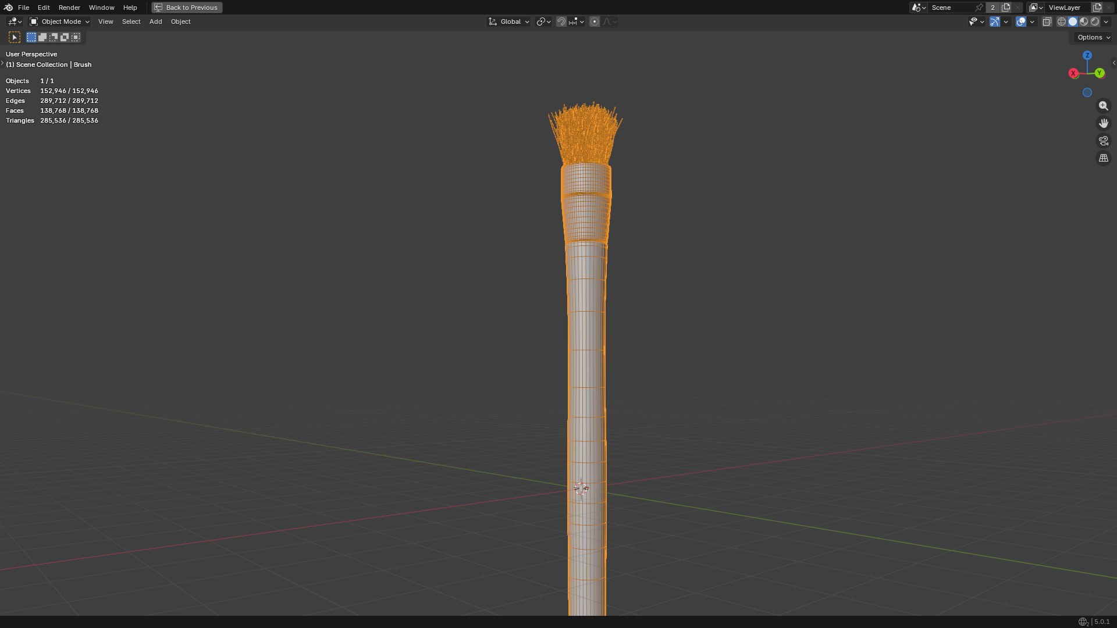Open the Options dropdown
Screen dimensions: 1117x628
click(x=1093, y=37)
